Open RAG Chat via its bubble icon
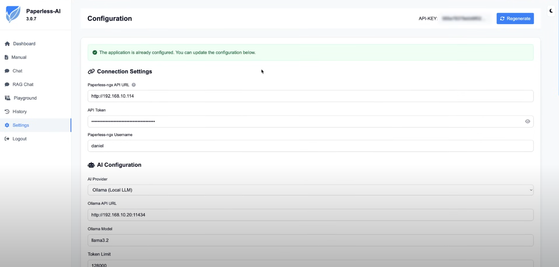Image resolution: width=559 pixels, height=267 pixels. tap(7, 84)
